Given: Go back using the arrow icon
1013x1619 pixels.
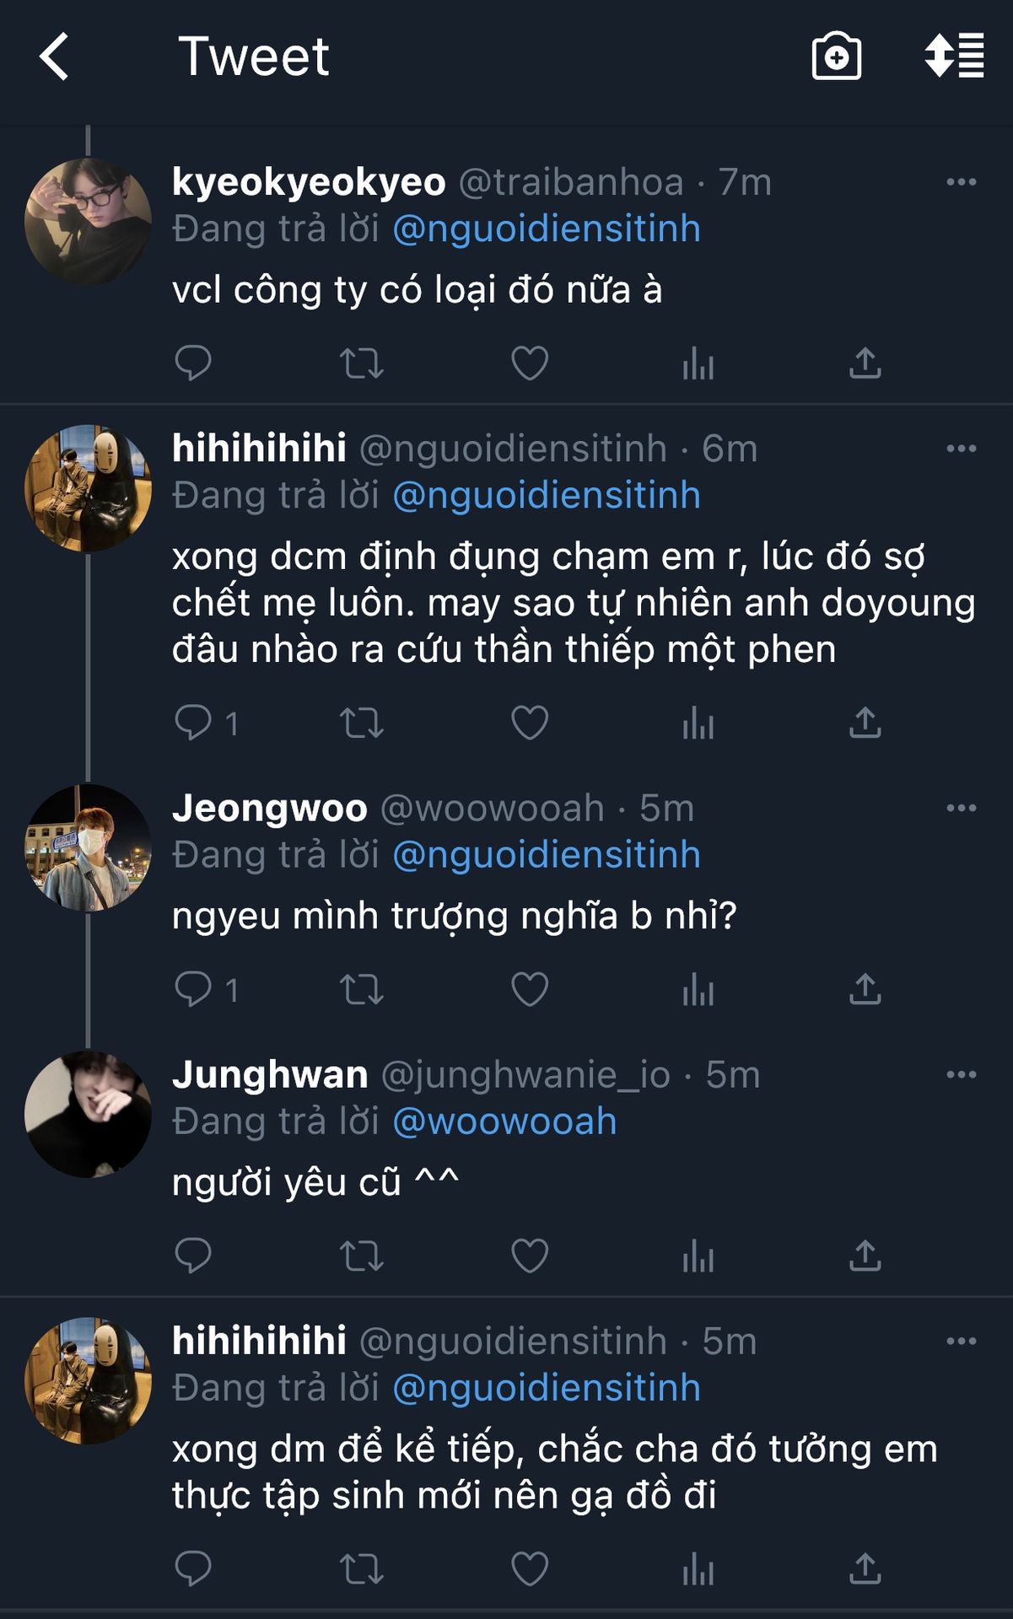Looking at the screenshot, I should 54,57.
